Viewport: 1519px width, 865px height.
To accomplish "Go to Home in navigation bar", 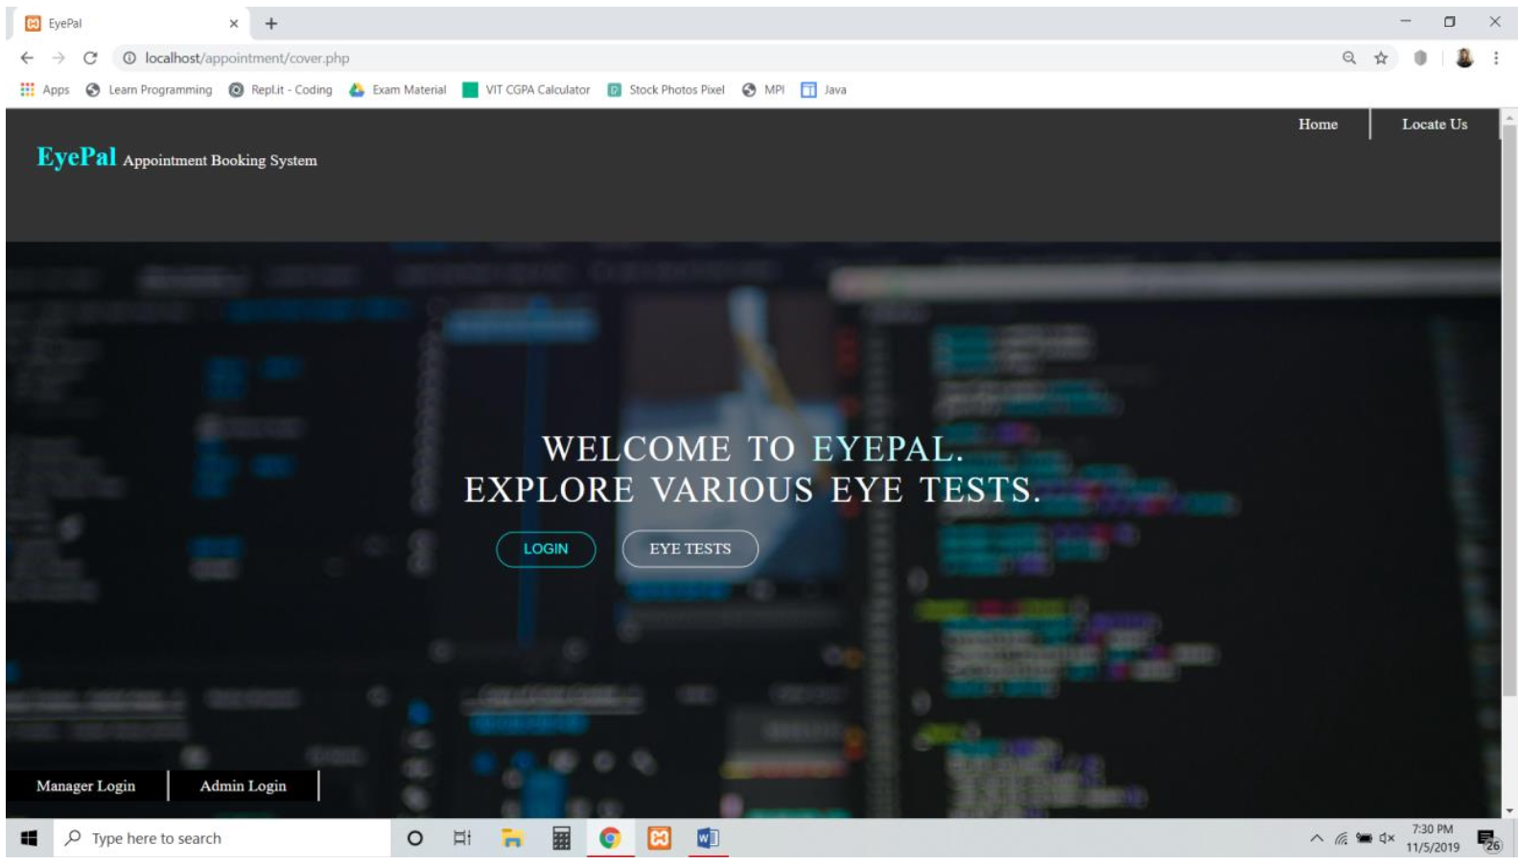I will pos(1318,125).
